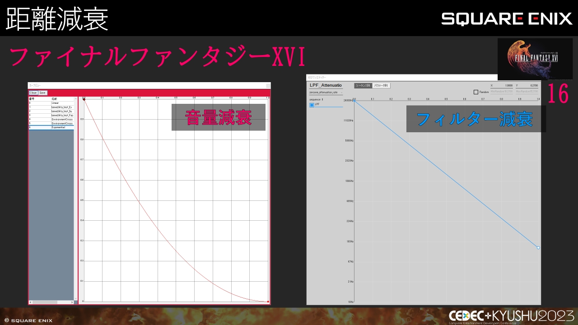The image size is (578, 325).
Task: Switch to the シーケンス別 tab
Action: [x=363, y=85]
